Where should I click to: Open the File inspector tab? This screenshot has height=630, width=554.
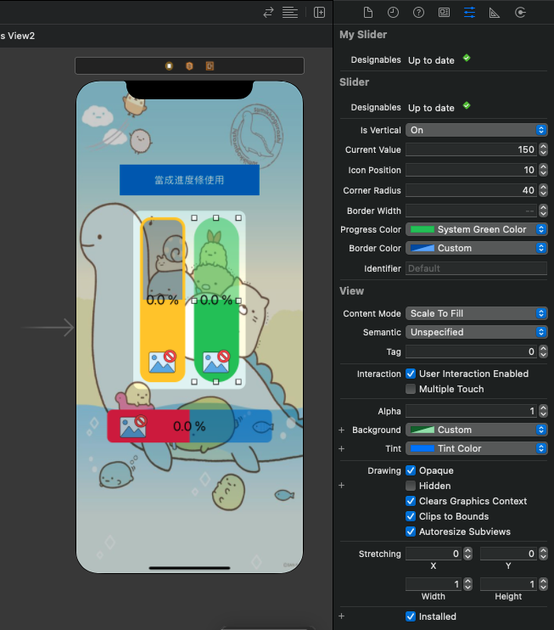click(367, 13)
